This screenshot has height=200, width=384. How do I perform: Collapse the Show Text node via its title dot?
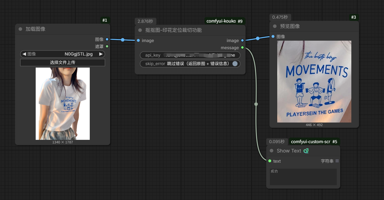coord(272,151)
